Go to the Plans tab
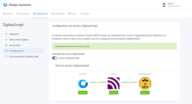Screen dimensions: 192x104 pos(72,14)
